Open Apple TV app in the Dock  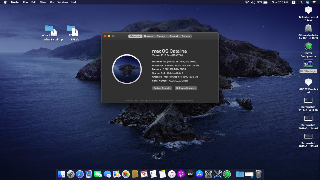tap(190, 174)
